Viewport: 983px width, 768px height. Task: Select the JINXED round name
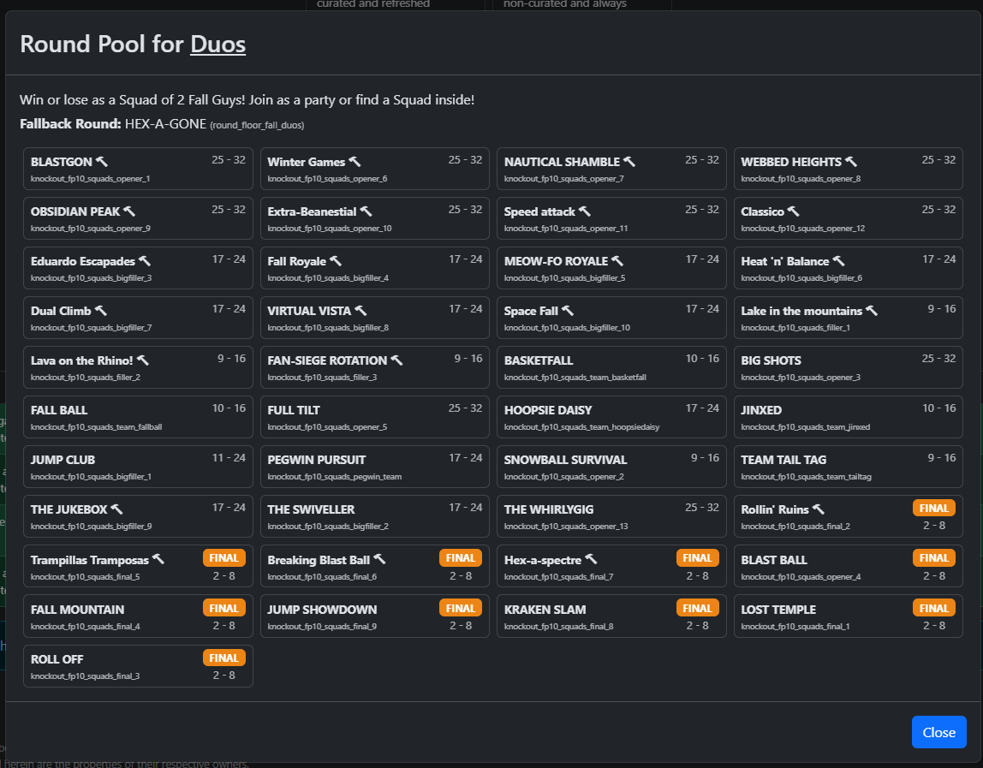point(761,410)
